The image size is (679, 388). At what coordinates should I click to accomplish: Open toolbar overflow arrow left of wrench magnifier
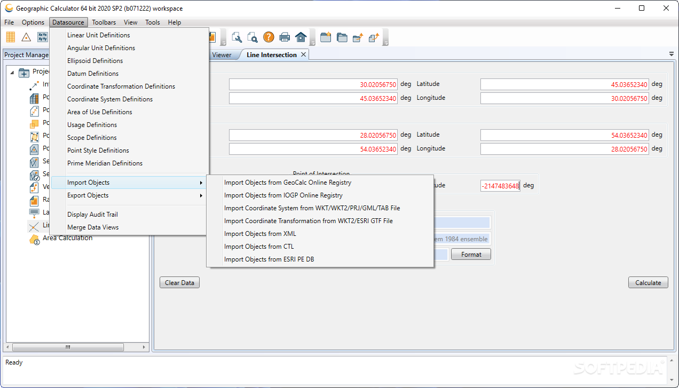tap(224, 37)
